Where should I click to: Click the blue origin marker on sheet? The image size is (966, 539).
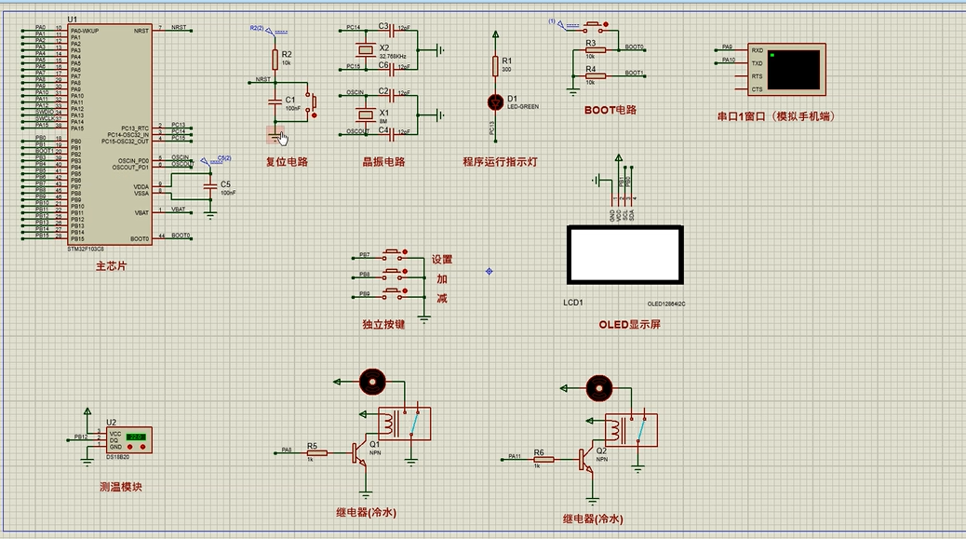[x=490, y=271]
